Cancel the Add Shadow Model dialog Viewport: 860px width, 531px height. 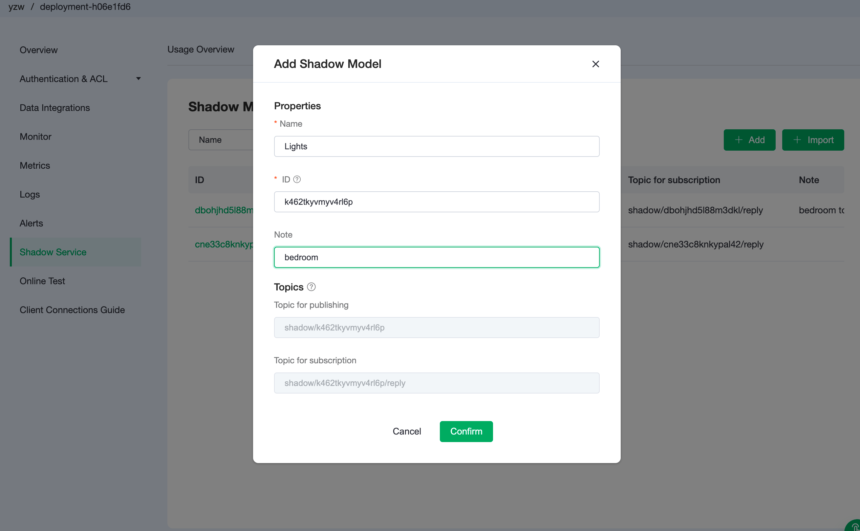tap(407, 431)
